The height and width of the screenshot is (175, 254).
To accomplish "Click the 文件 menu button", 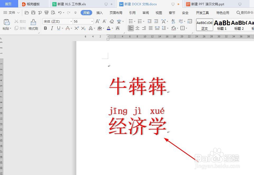I will (11, 12).
